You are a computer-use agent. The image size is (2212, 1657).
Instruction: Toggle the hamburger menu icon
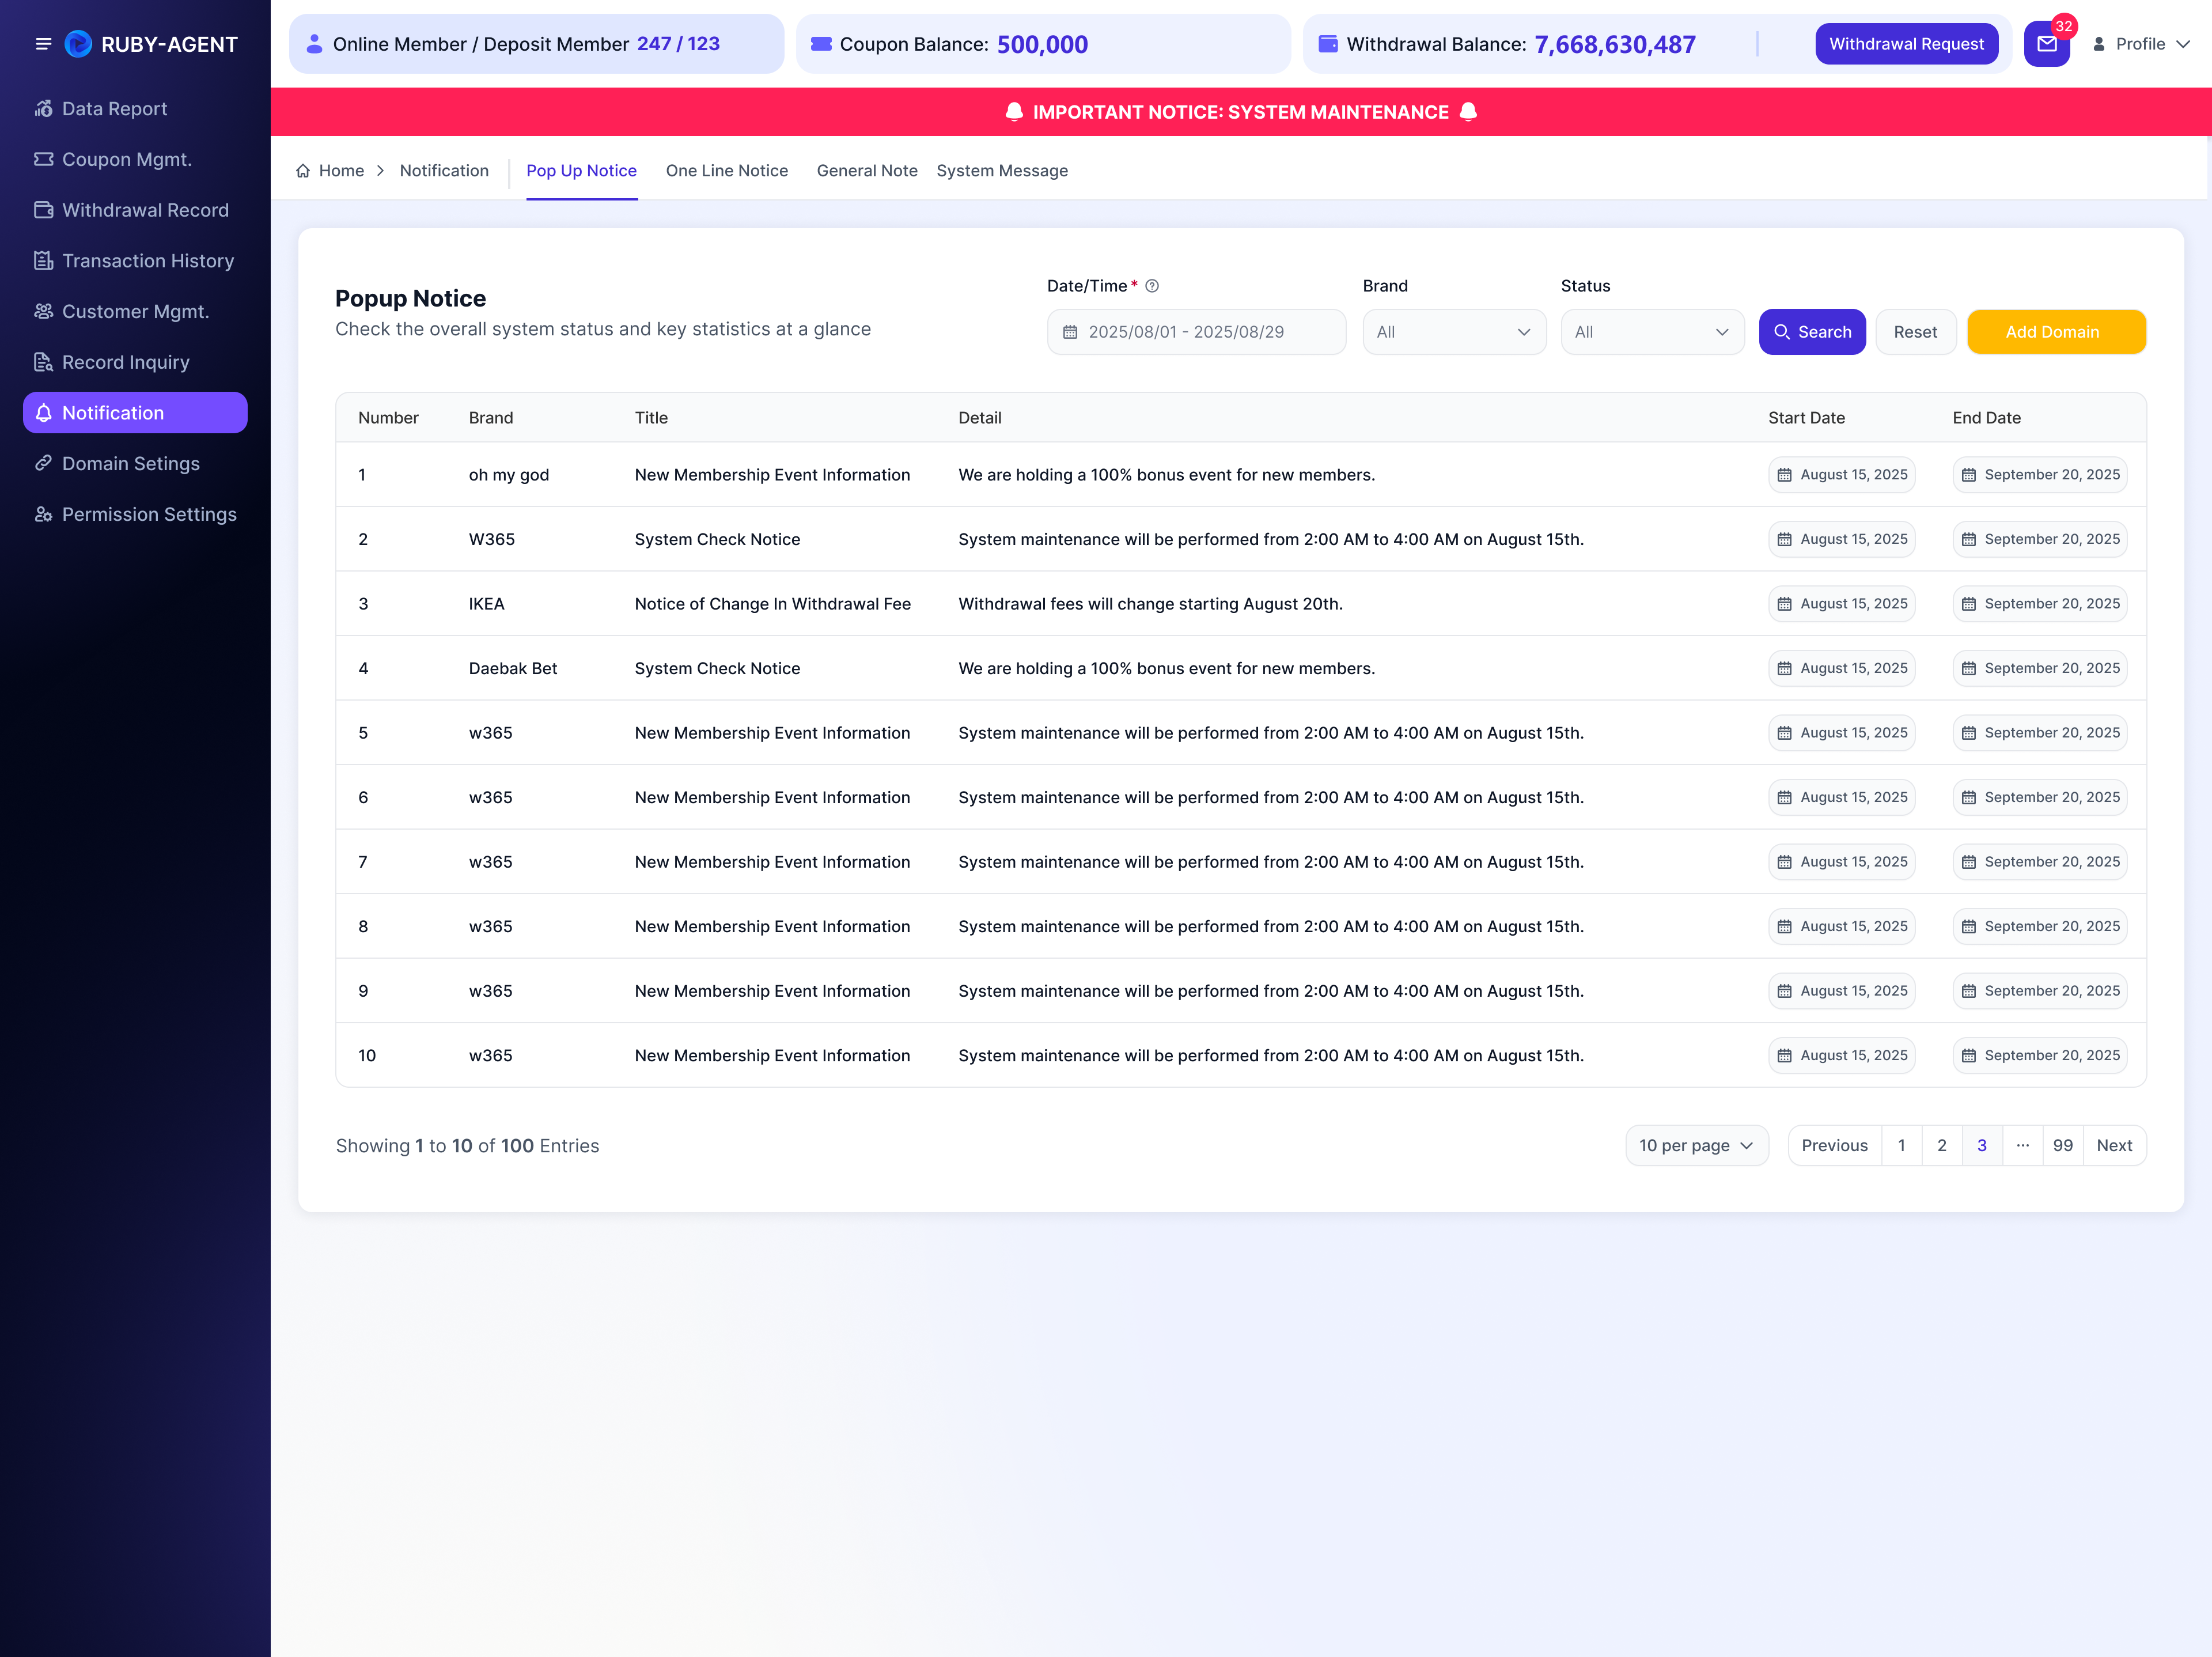point(43,44)
